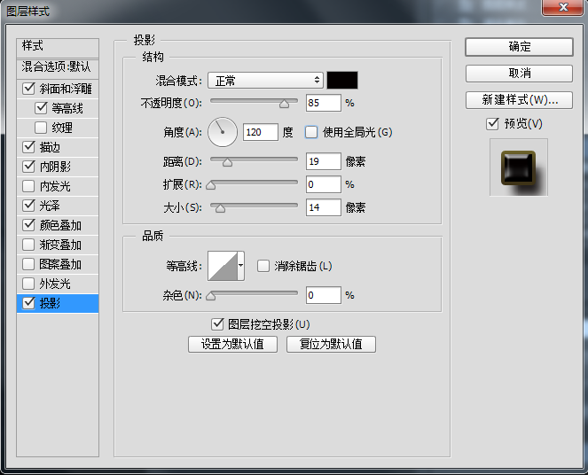
Task: Enable 使用全局光(G) checkbox
Action: 311,132
